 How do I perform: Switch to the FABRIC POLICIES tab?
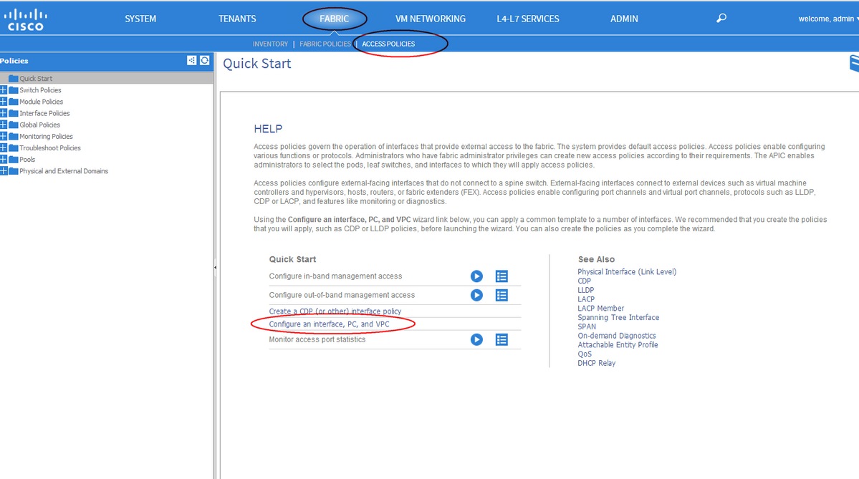[325, 43]
